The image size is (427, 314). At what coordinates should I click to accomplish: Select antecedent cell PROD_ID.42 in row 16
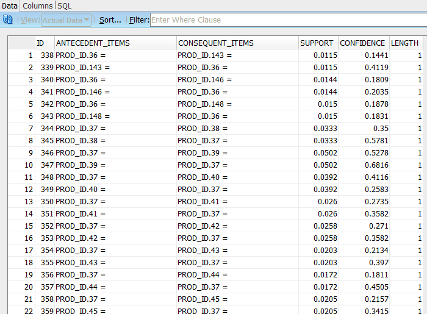coord(115,238)
